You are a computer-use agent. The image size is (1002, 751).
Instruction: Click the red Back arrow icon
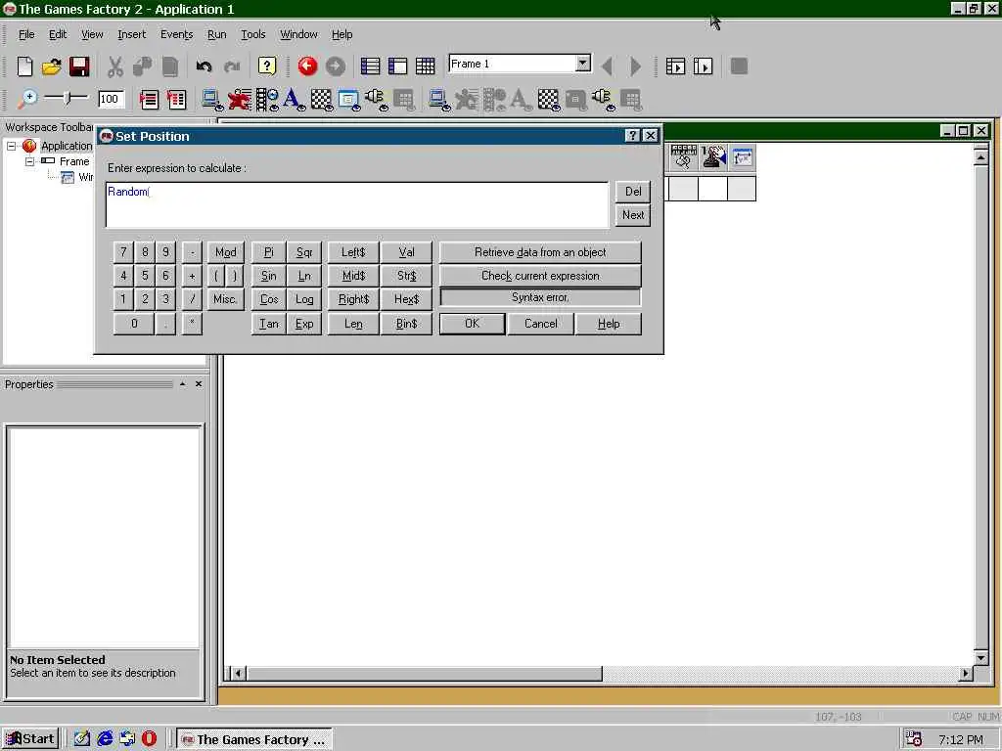[307, 66]
